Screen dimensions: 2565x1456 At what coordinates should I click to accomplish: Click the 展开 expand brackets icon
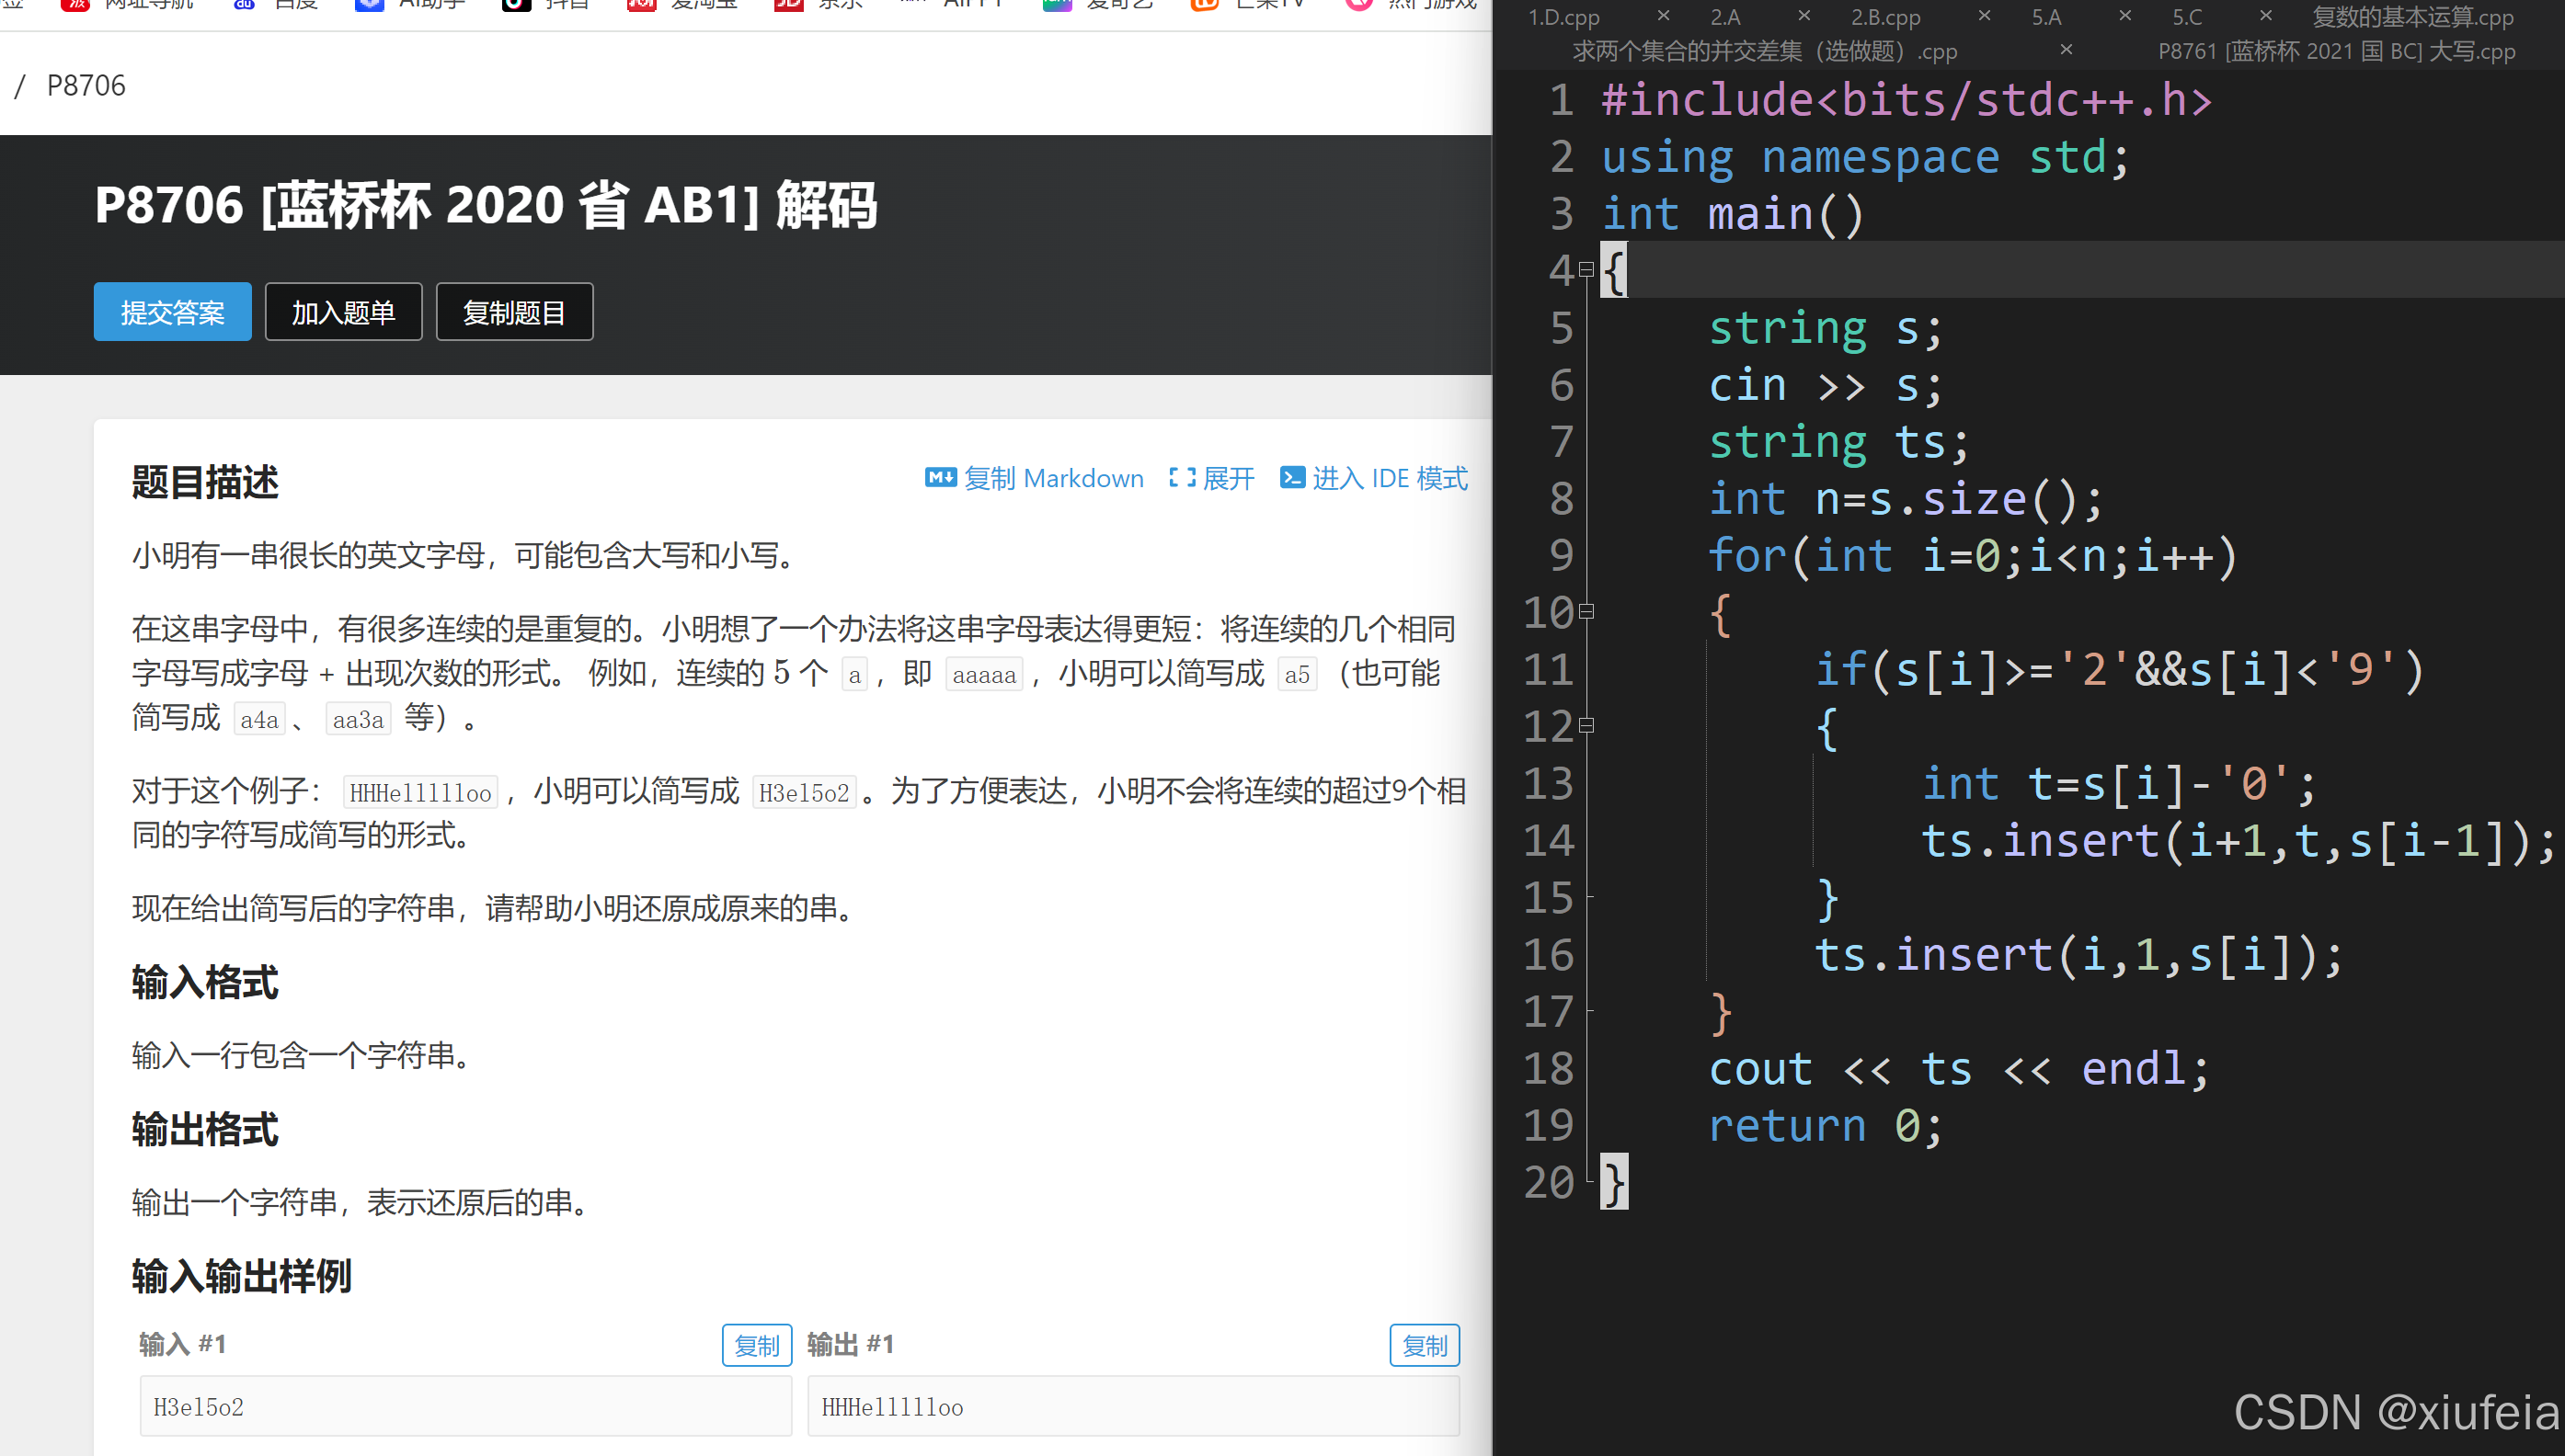[x=1182, y=478]
